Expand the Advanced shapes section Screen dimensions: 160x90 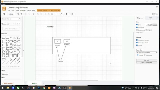tap(5, 74)
